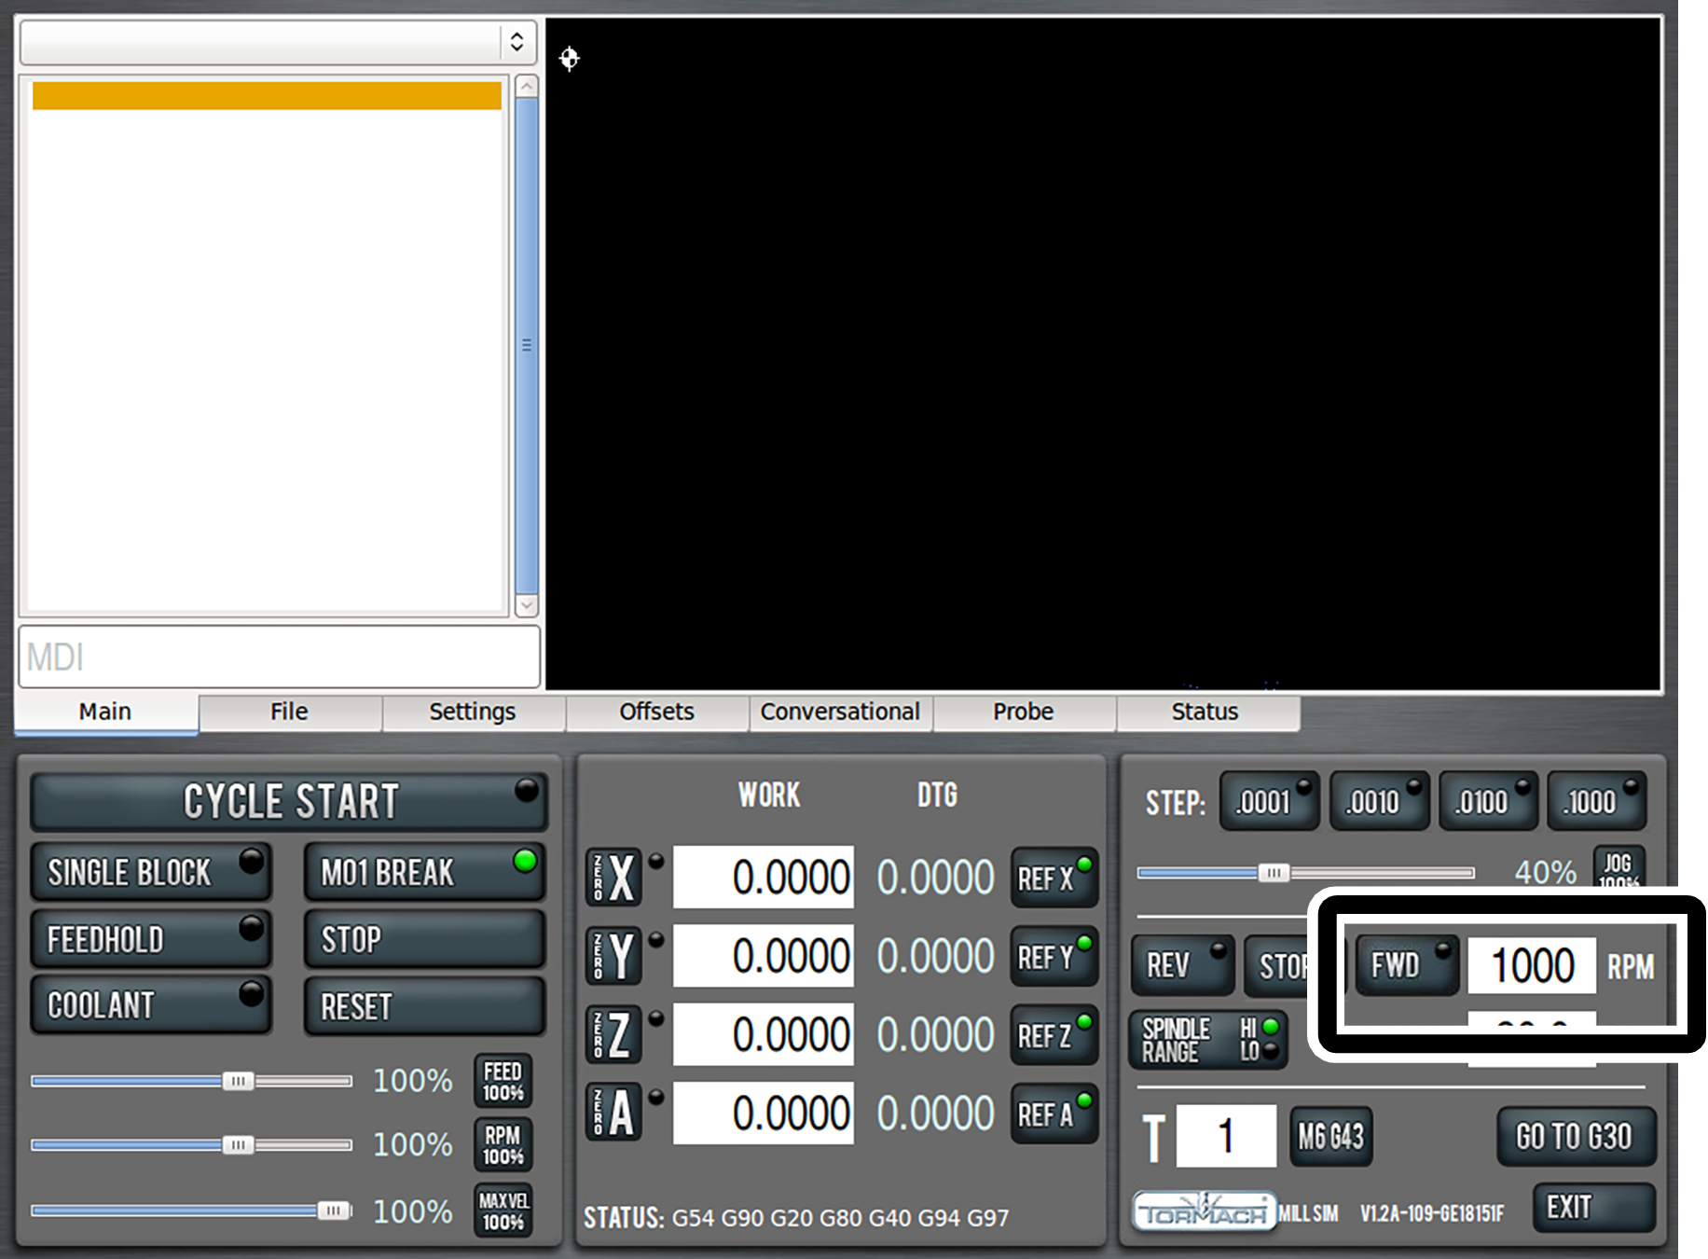Turn on Coolant
Viewport: 1708px width, 1259px height.
pyautogui.click(x=151, y=1005)
